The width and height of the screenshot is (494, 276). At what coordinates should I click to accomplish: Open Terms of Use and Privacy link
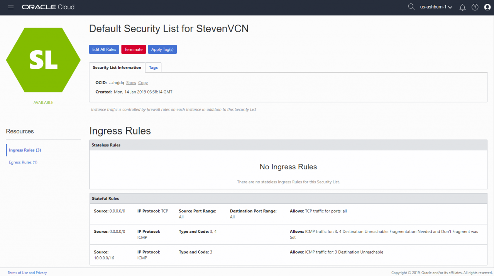coord(27,273)
